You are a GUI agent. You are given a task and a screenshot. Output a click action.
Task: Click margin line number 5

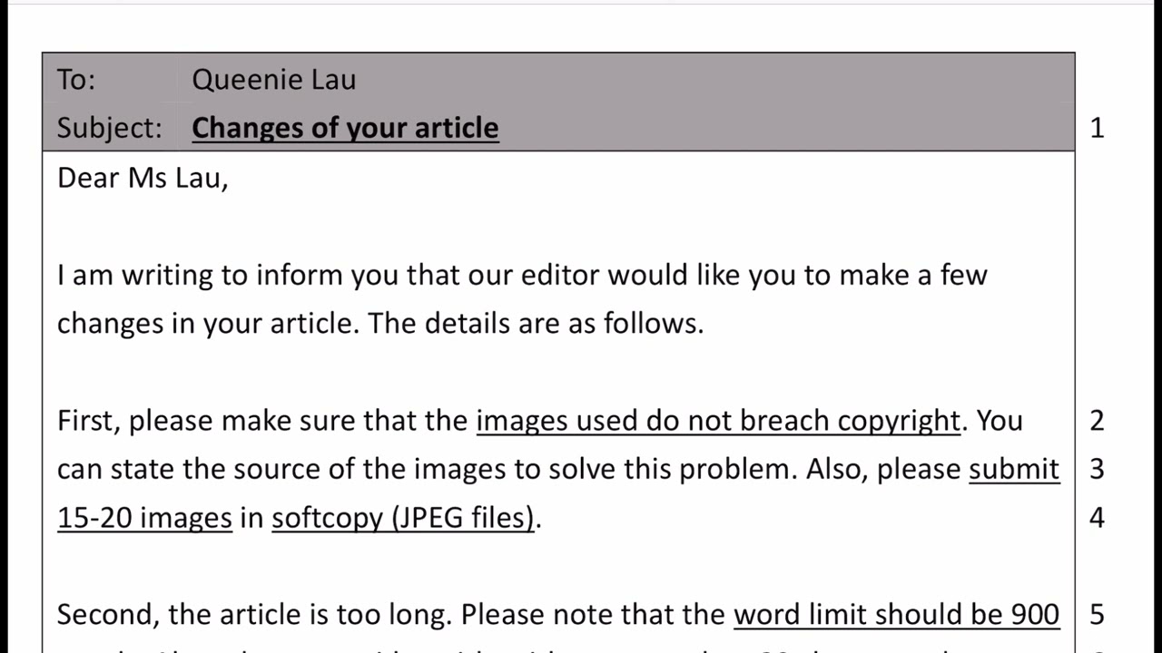point(1097,615)
